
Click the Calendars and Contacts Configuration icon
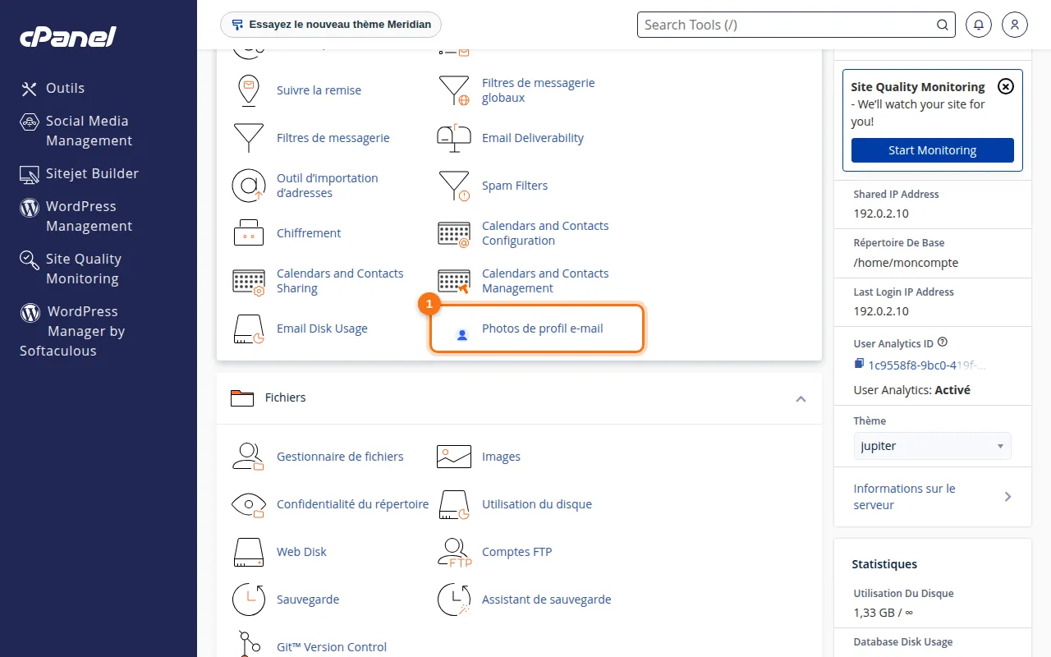click(454, 233)
